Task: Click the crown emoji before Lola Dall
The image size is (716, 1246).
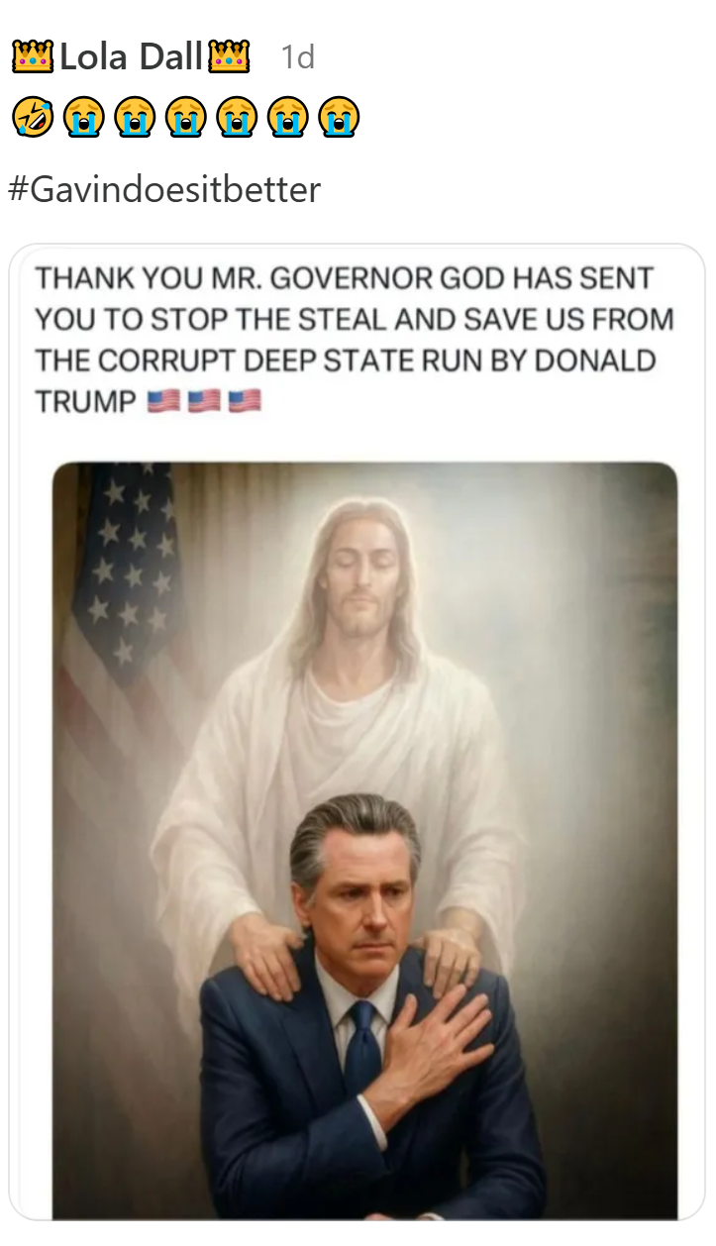Action: point(33,57)
